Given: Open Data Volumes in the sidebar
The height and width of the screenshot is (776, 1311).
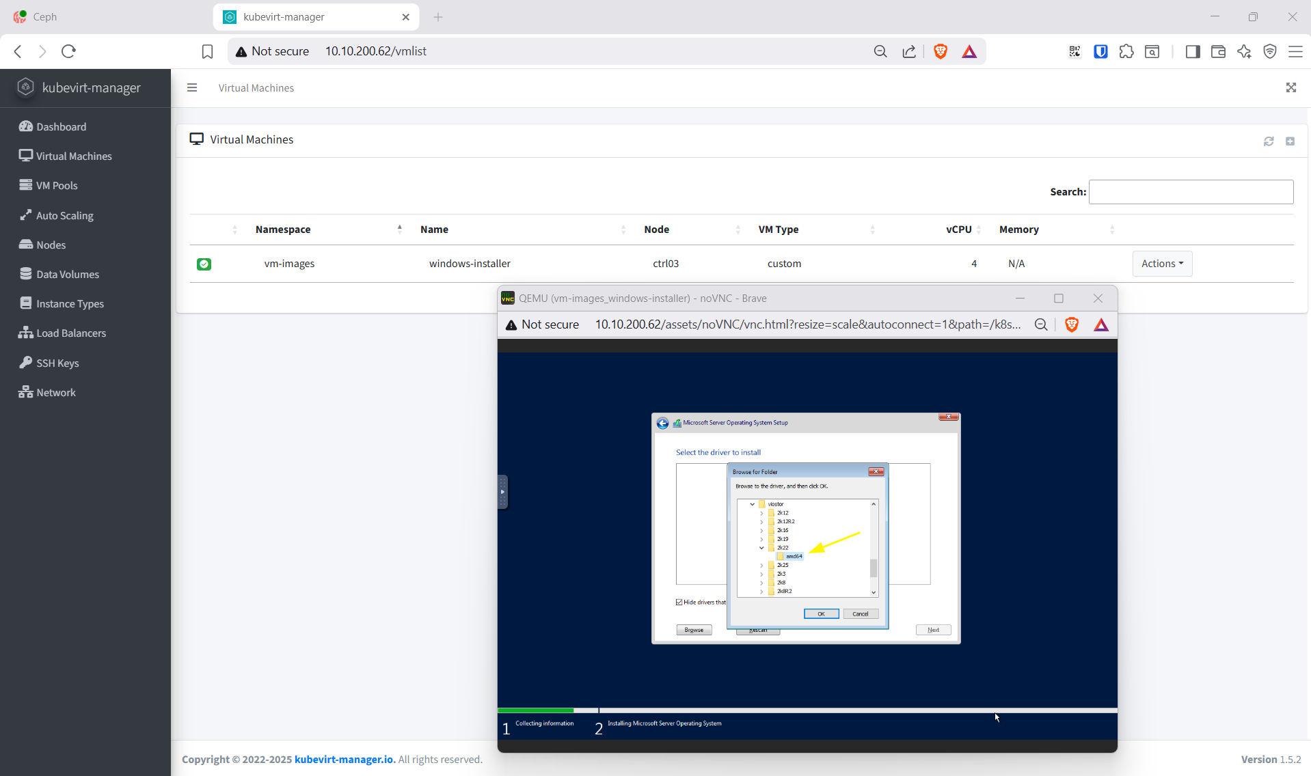Looking at the screenshot, I should coord(59,274).
